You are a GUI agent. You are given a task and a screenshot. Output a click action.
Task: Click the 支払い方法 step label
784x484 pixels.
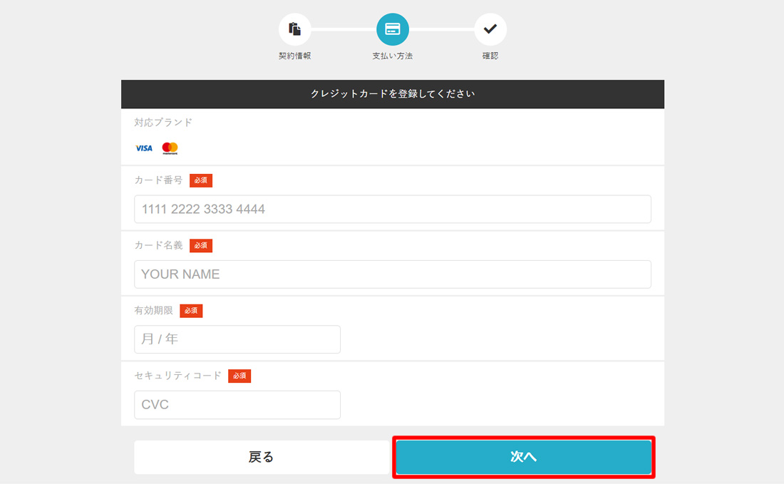tap(393, 56)
